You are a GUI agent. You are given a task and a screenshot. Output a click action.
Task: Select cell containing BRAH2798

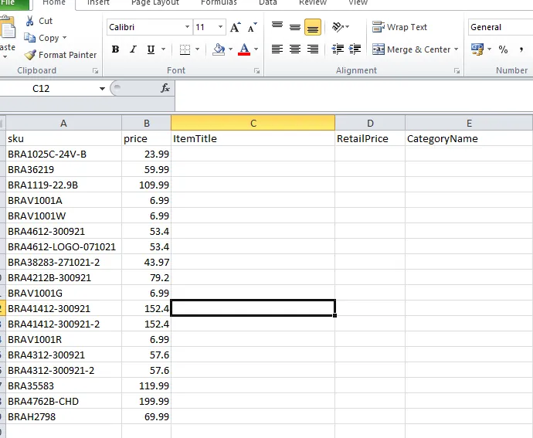(63, 416)
